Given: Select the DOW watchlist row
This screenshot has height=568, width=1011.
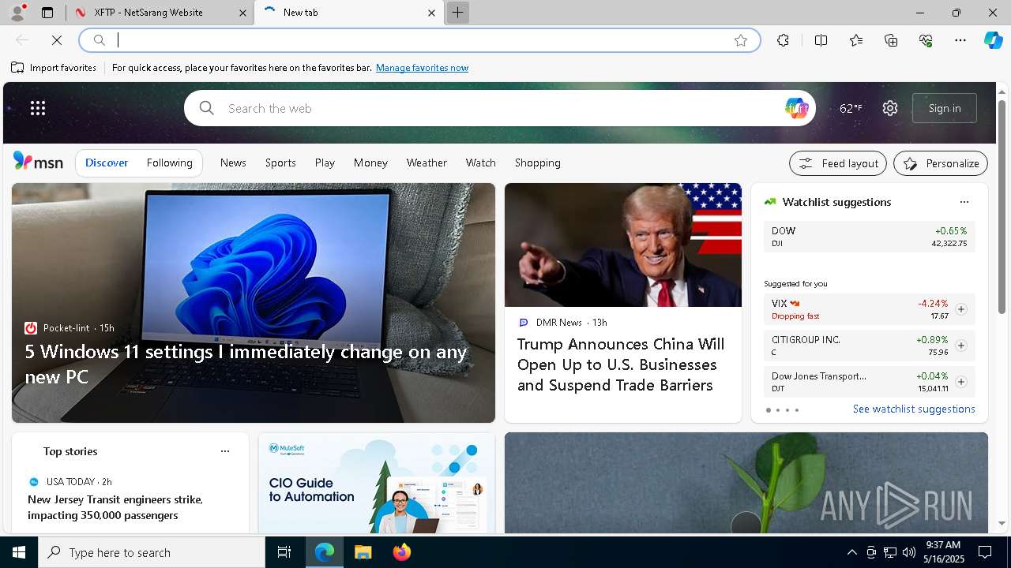Looking at the screenshot, I should pos(870,237).
